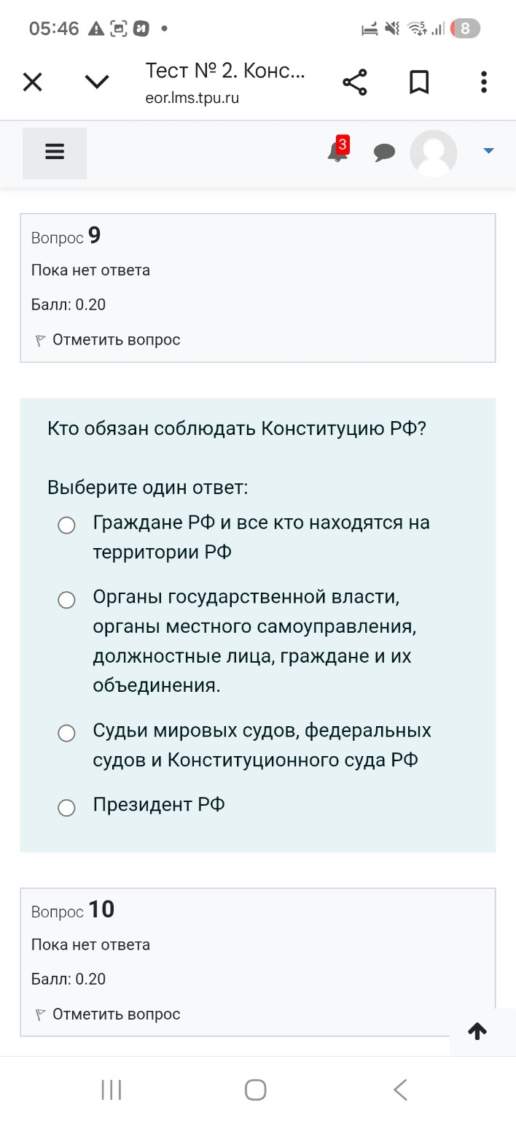Choose answer about органы государственной власти
Screen dimensions: 516x1121
click(66, 600)
